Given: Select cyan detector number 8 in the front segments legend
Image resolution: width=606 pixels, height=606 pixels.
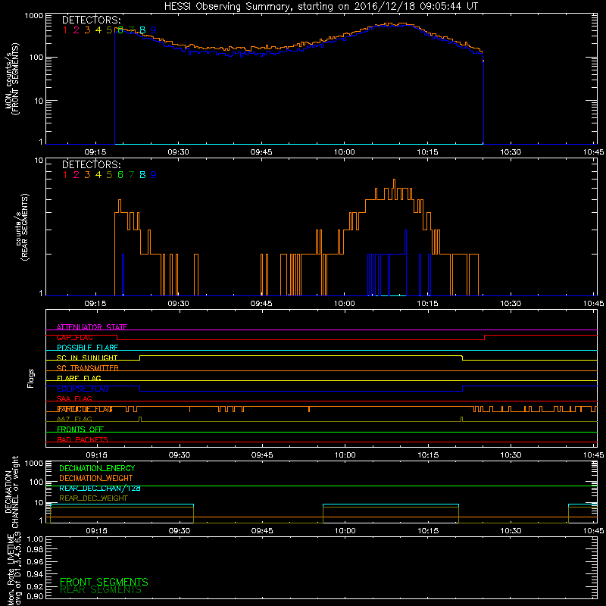Looking at the screenshot, I should pyautogui.click(x=142, y=30).
